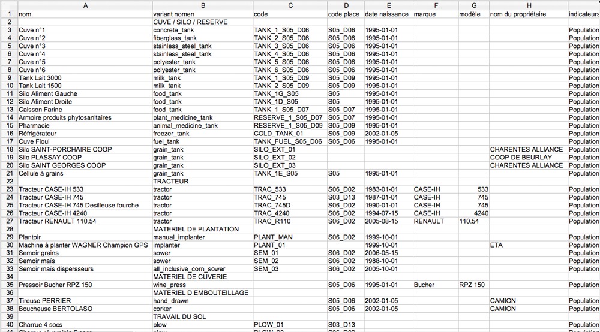Image resolution: width=600 pixels, height=332 pixels.
Task: Select the 'Cellule à grains' cell
Action: click(x=85, y=173)
